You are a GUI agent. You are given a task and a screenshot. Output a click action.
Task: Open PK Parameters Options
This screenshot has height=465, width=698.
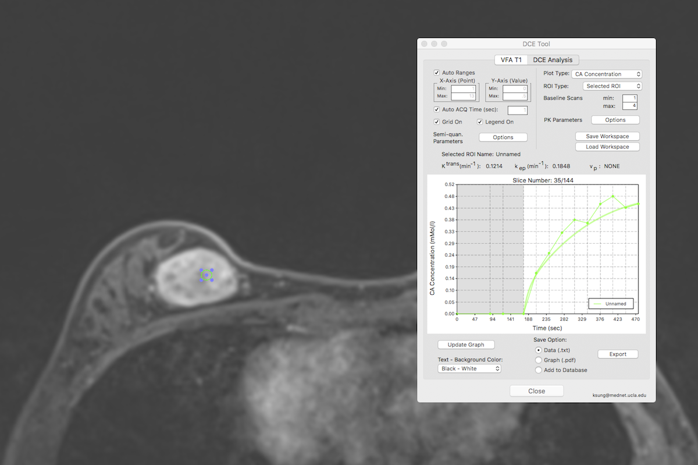(615, 120)
